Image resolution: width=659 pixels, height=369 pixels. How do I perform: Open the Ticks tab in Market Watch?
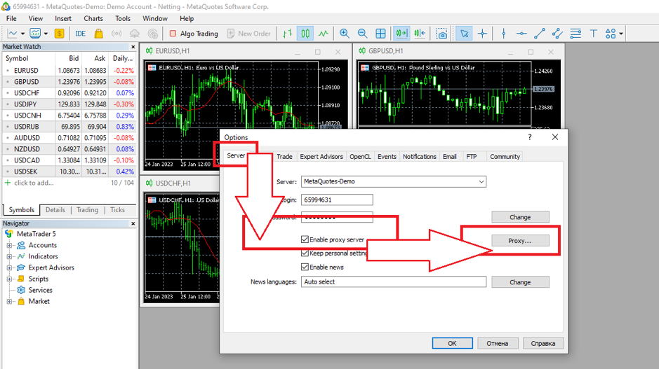(117, 209)
